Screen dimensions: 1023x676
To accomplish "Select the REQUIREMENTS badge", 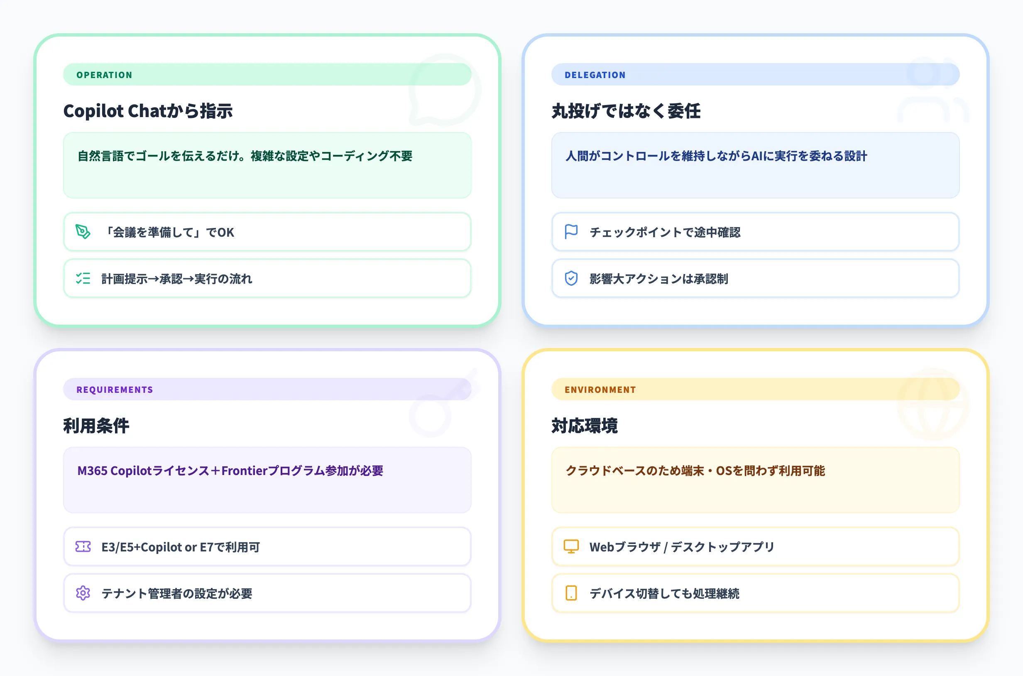I will (x=114, y=389).
